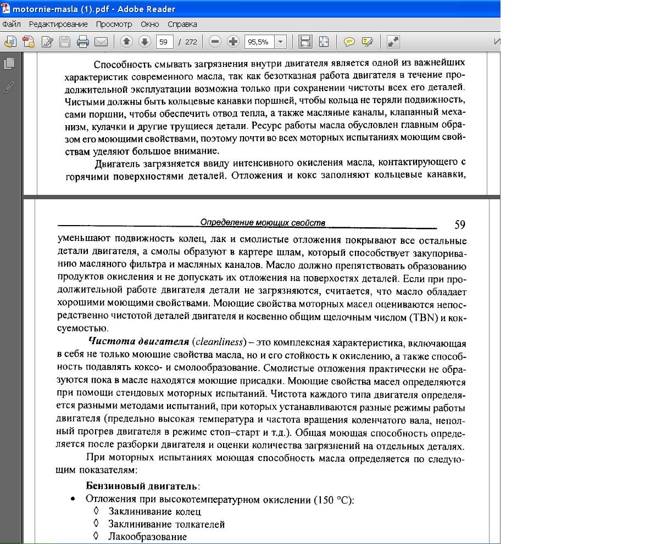Screen dimensions: 656x544
Task: Click list item 'Лакообразование'
Action: click(147, 536)
